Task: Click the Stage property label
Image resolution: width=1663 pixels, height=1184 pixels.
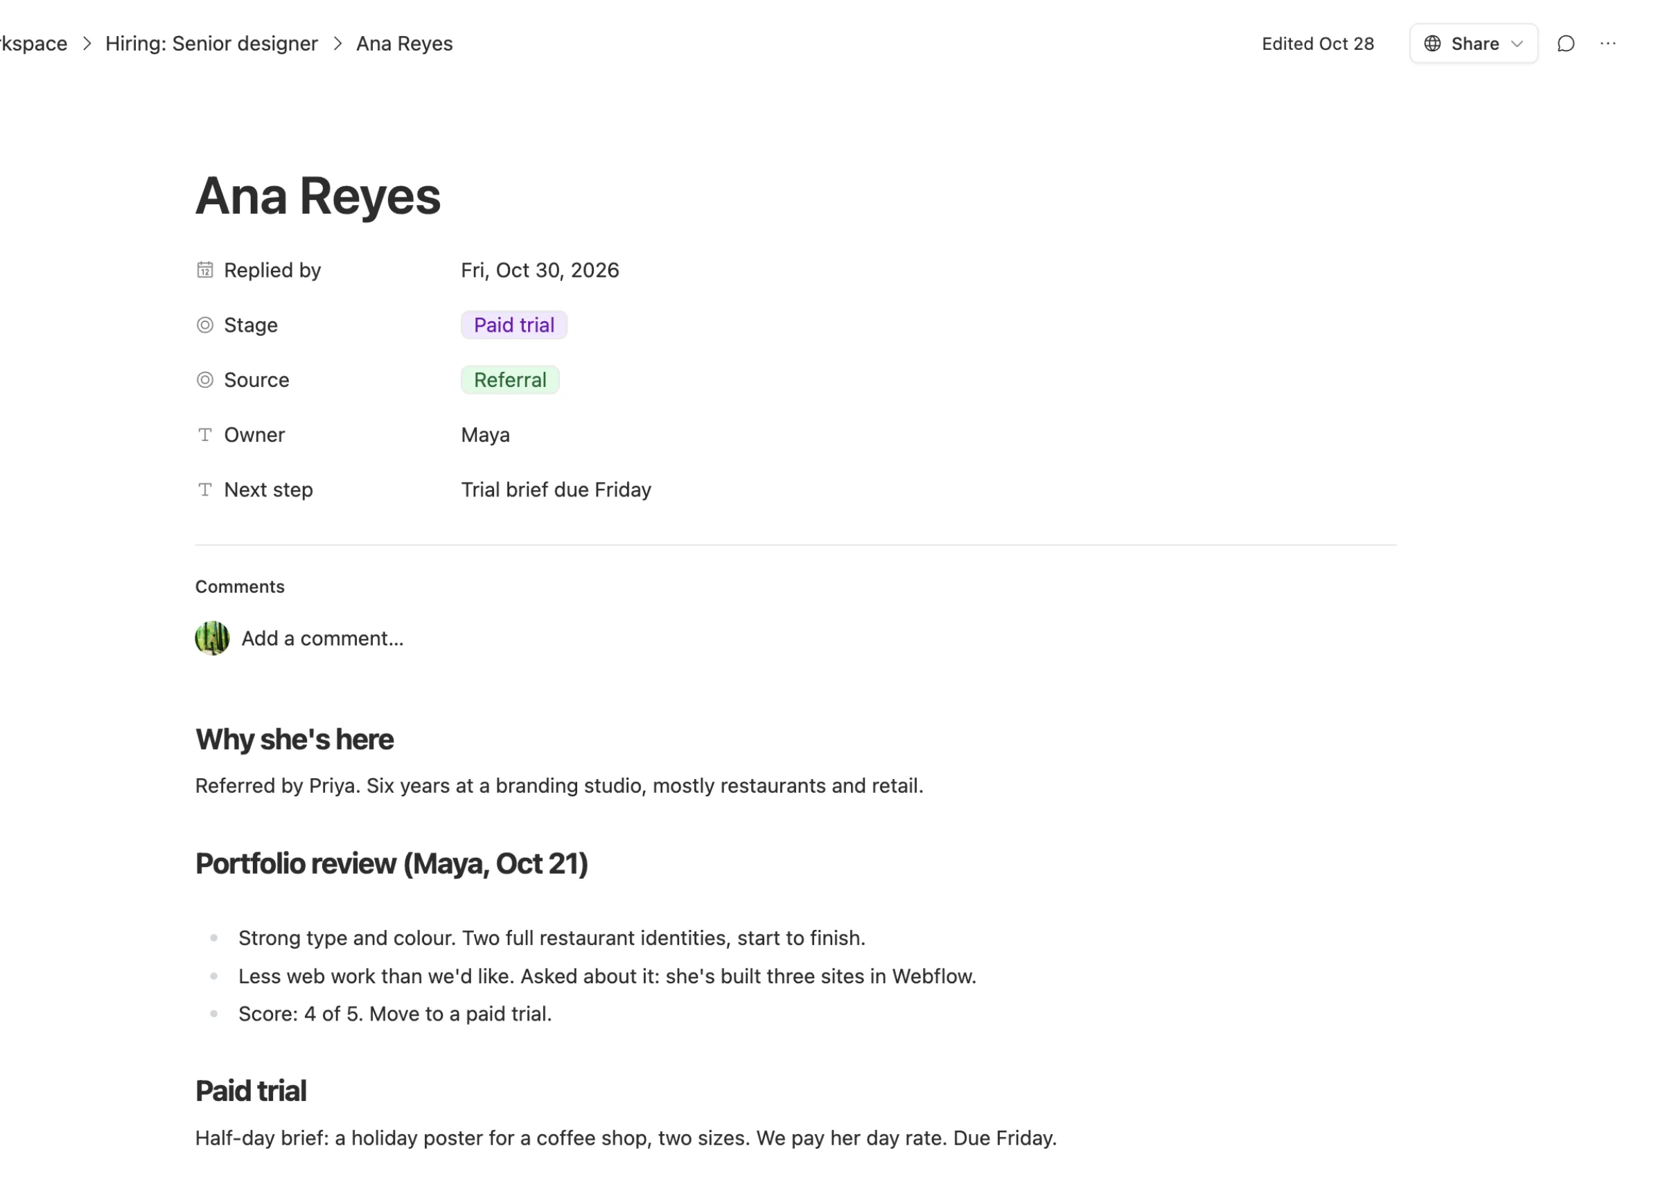Action: point(251,325)
